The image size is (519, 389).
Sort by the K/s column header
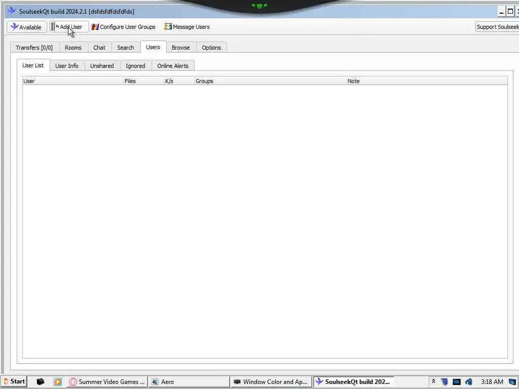coord(179,81)
